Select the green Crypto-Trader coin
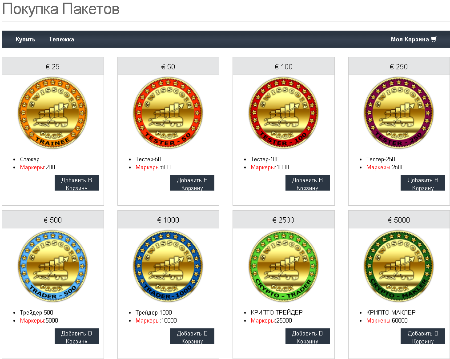The height and width of the screenshot is (359, 450). 284,266
